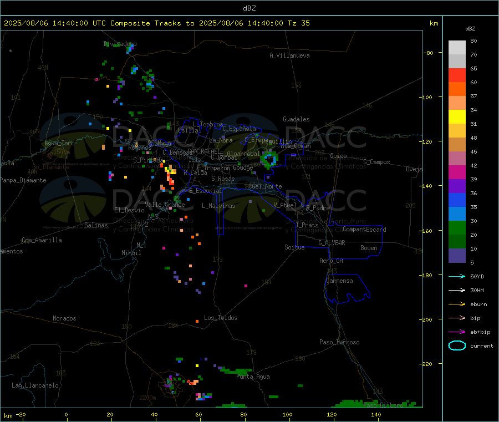Screen dimensions: 499x422
Task: Select the yellow 51-54 dBZ color swatch
Action: (457, 117)
